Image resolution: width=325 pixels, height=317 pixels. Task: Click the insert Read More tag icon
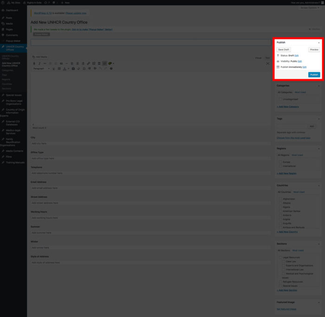point(99,64)
